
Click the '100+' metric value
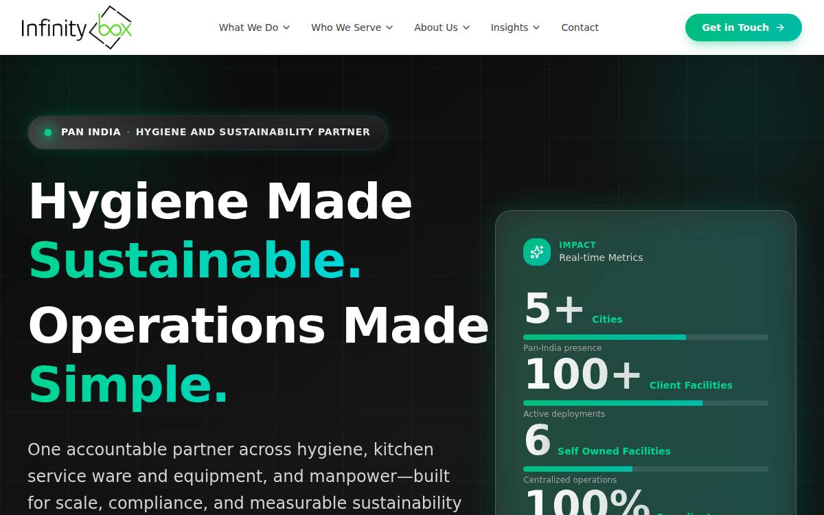(x=583, y=375)
